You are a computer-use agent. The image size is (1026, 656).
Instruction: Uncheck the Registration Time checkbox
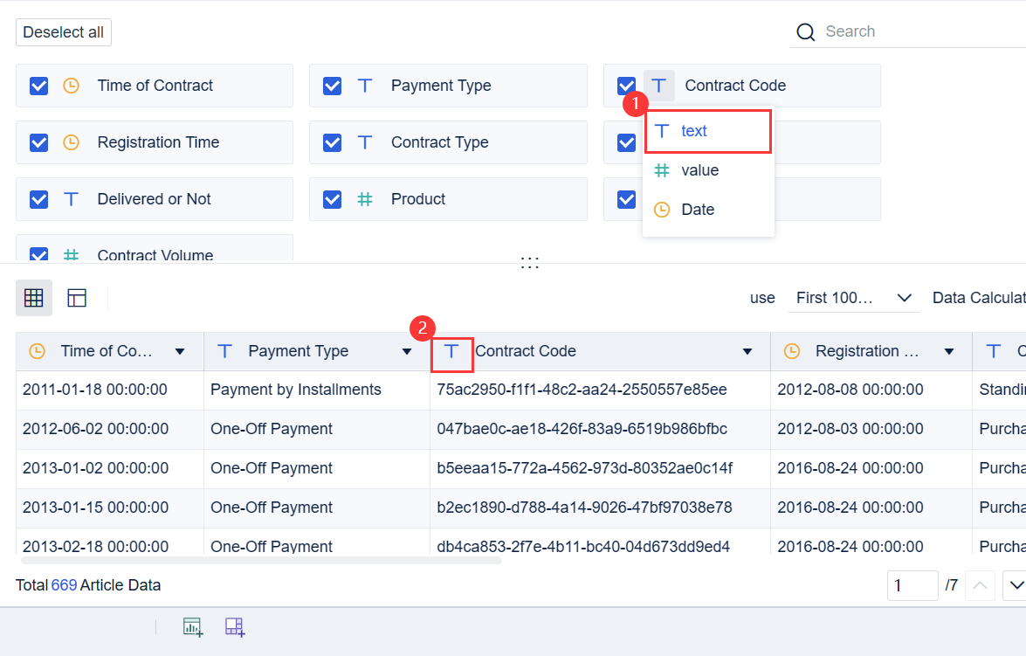(x=38, y=142)
